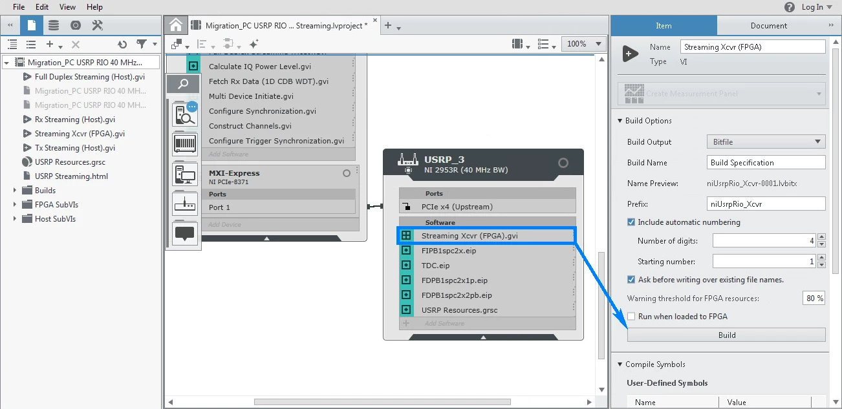The height and width of the screenshot is (409, 842).
Task: Open the wrench and screwdriver tools tab
Action: (x=98, y=25)
